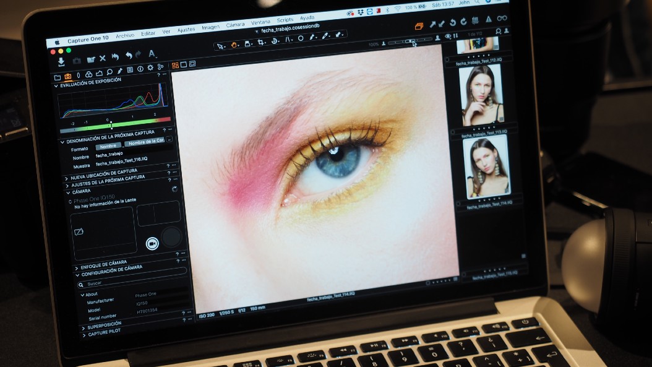Click the Live View video camera button

tap(152, 243)
